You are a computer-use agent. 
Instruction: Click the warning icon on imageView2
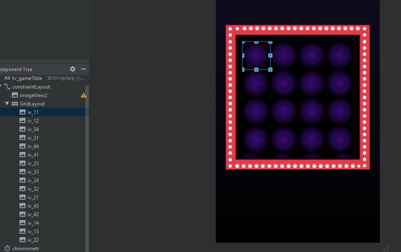(x=83, y=95)
